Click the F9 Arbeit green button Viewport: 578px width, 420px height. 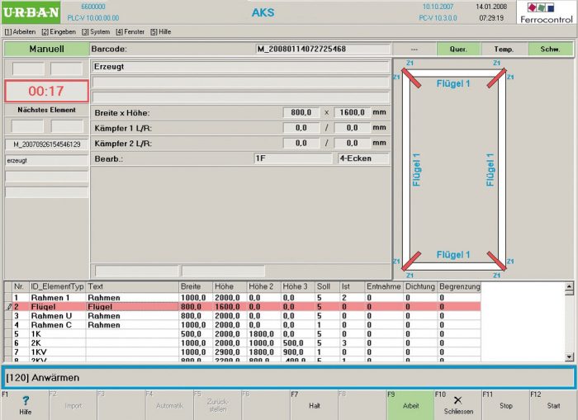coord(410,405)
